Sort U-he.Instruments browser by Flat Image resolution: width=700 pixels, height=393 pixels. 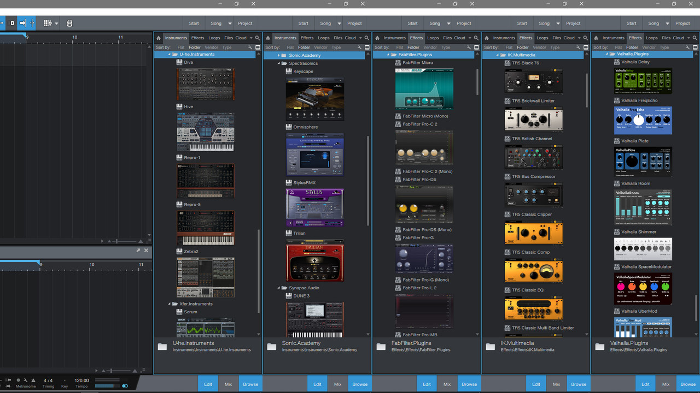(181, 47)
